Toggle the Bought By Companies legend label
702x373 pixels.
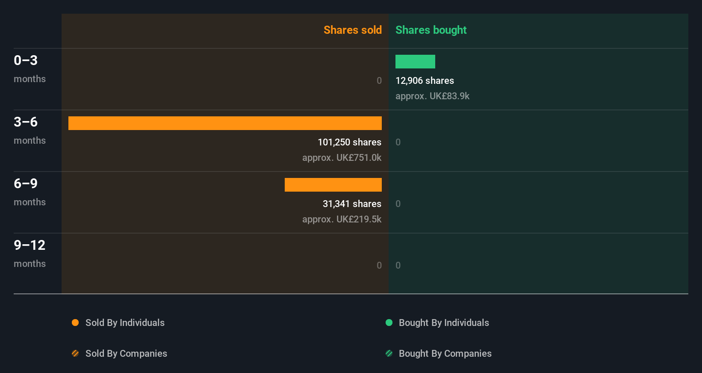click(445, 353)
